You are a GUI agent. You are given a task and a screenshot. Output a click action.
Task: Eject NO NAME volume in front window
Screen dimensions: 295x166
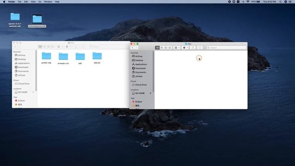pos(150,93)
